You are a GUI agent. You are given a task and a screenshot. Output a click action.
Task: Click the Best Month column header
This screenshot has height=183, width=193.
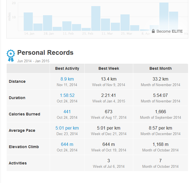point(160,68)
